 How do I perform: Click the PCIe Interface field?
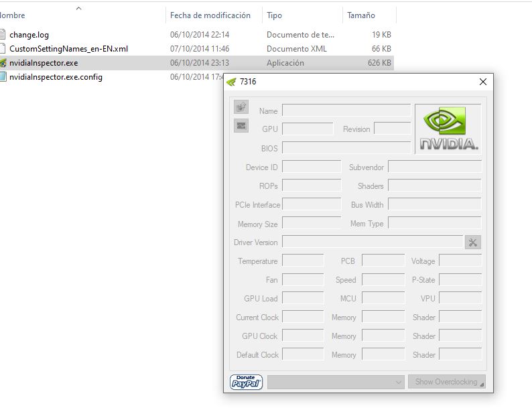click(x=312, y=204)
